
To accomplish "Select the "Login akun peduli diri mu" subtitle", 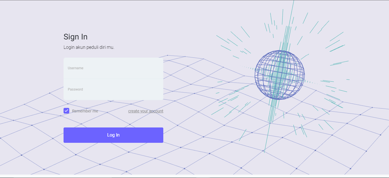I will (89, 47).
